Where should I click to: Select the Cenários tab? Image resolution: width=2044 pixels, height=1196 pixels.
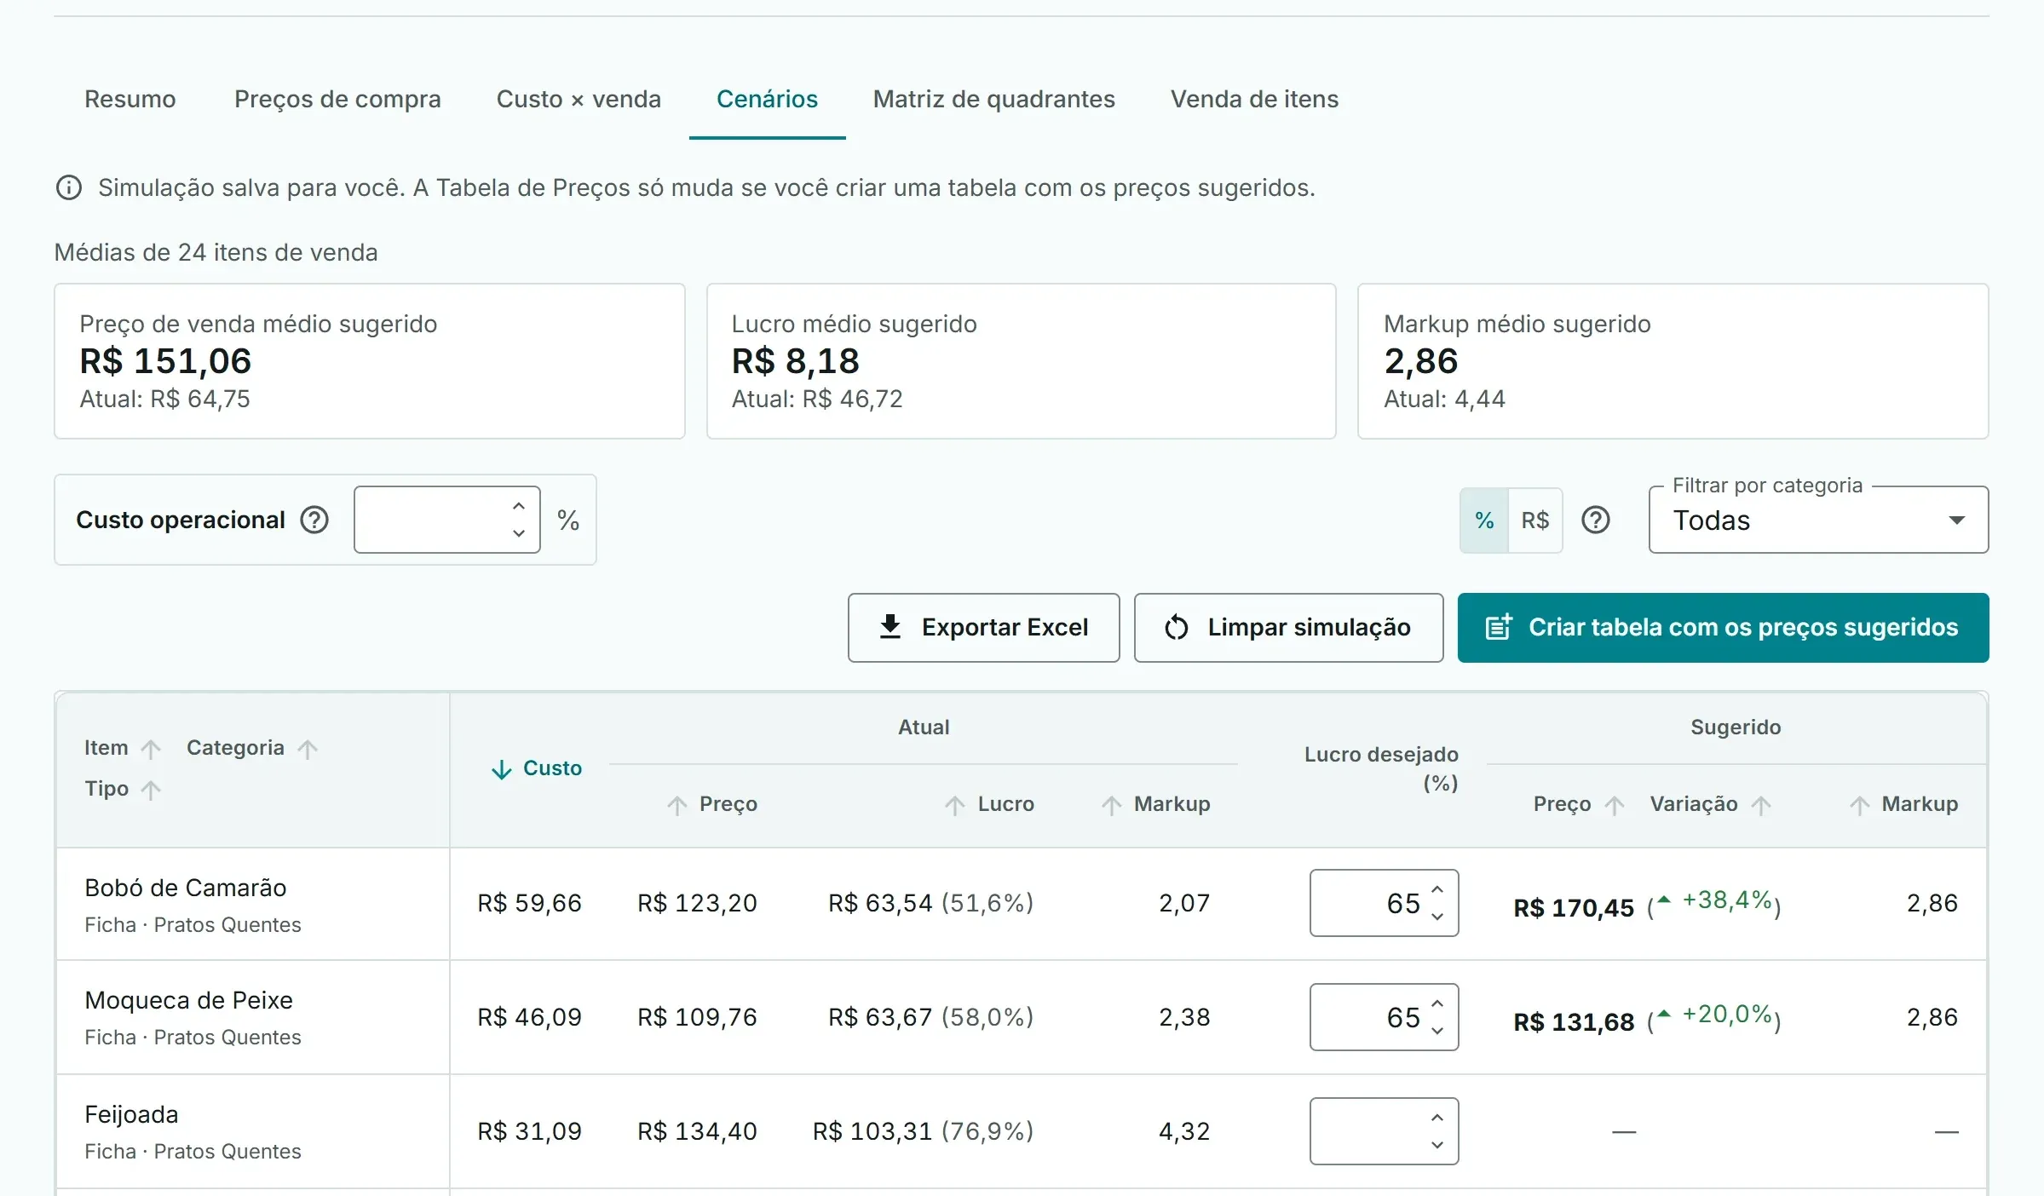[x=767, y=99]
